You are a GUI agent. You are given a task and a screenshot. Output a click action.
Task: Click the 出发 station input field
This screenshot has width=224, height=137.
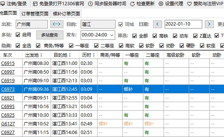point(32,24)
